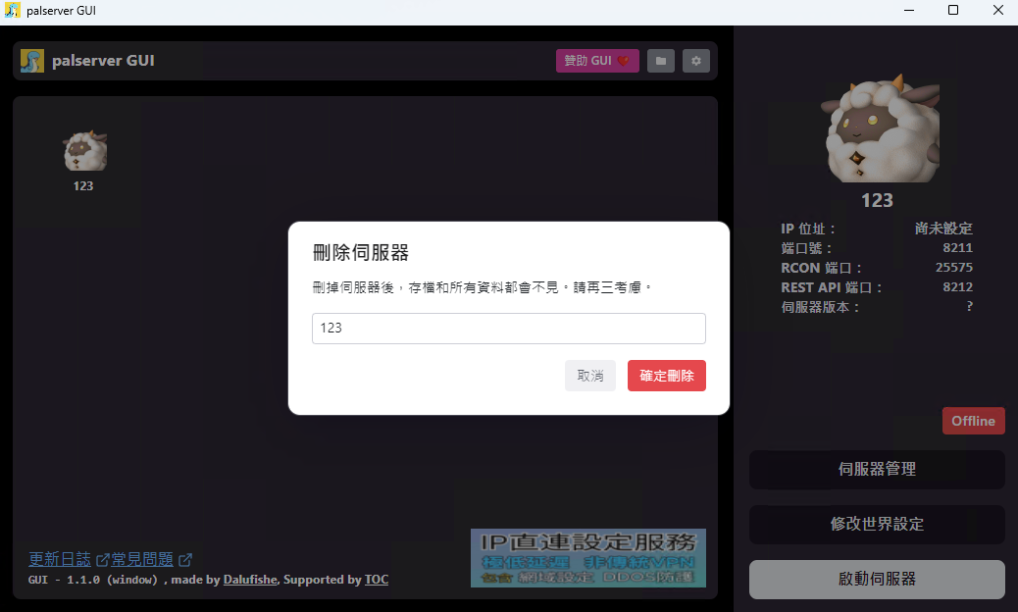Visit the Dalufishe author link
The image size is (1018, 612).
pos(250,580)
